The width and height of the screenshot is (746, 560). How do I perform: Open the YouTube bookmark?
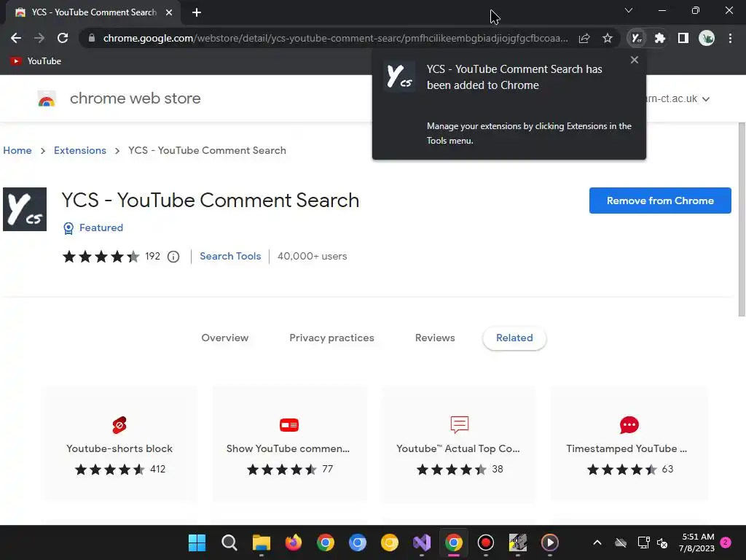(x=36, y=61)
